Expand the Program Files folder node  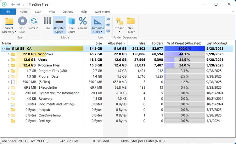pyautogui.click(x=8, y=65)
